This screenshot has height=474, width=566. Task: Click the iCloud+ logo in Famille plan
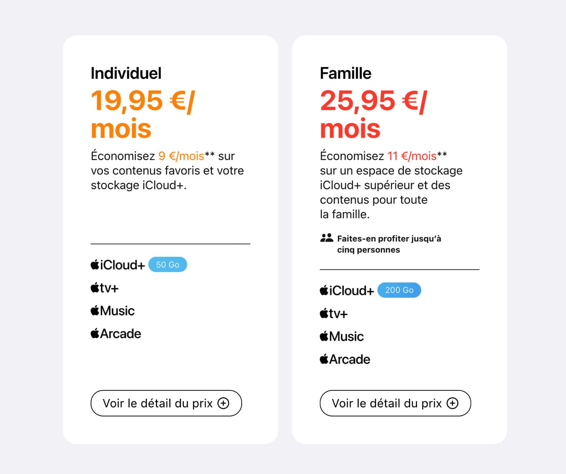click(x=347, y=290)
